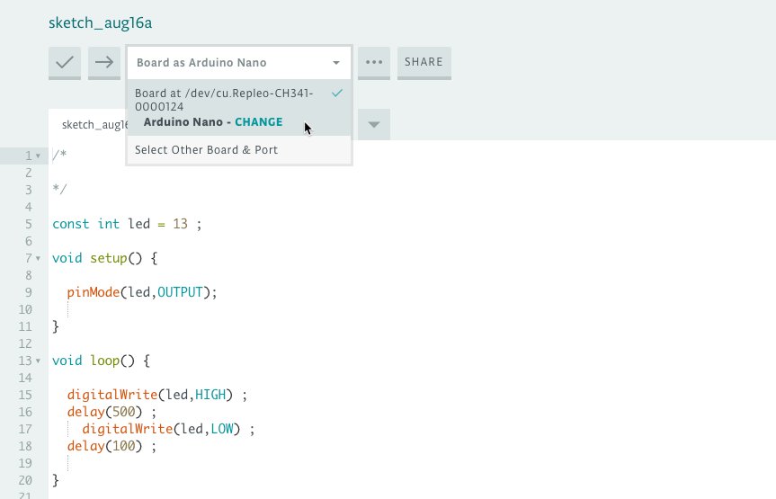This screenshot has width=776, height=499.
Task: Click the CHANGE link next to Arduino Nano
Action: 258,121
